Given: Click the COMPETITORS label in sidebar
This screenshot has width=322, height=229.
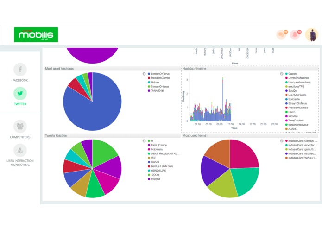Looking at the screenshot, I should [x=20, y=137].
